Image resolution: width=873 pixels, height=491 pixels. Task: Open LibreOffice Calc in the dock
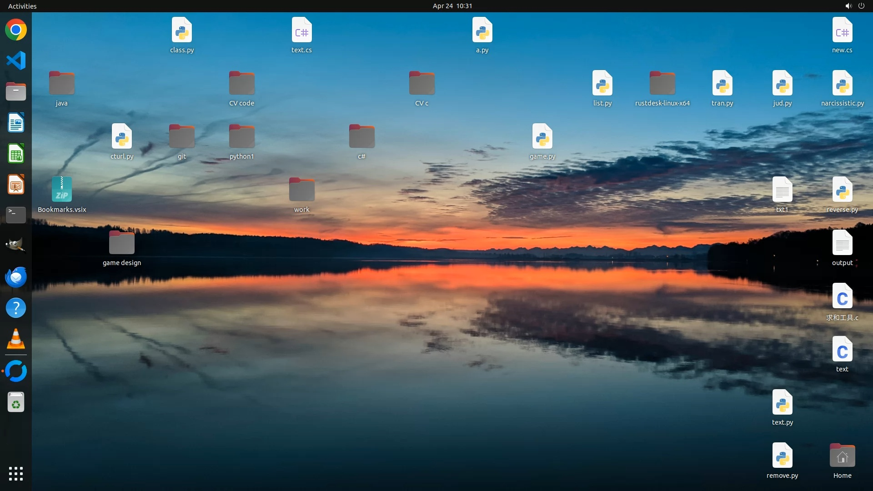[16, 154]
